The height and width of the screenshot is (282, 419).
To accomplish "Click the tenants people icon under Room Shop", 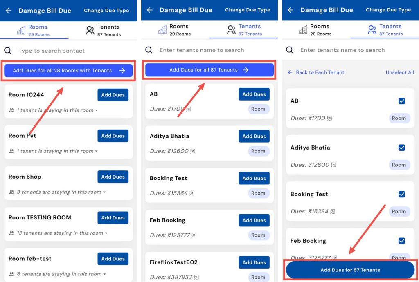I will click(x=11, y=192).
